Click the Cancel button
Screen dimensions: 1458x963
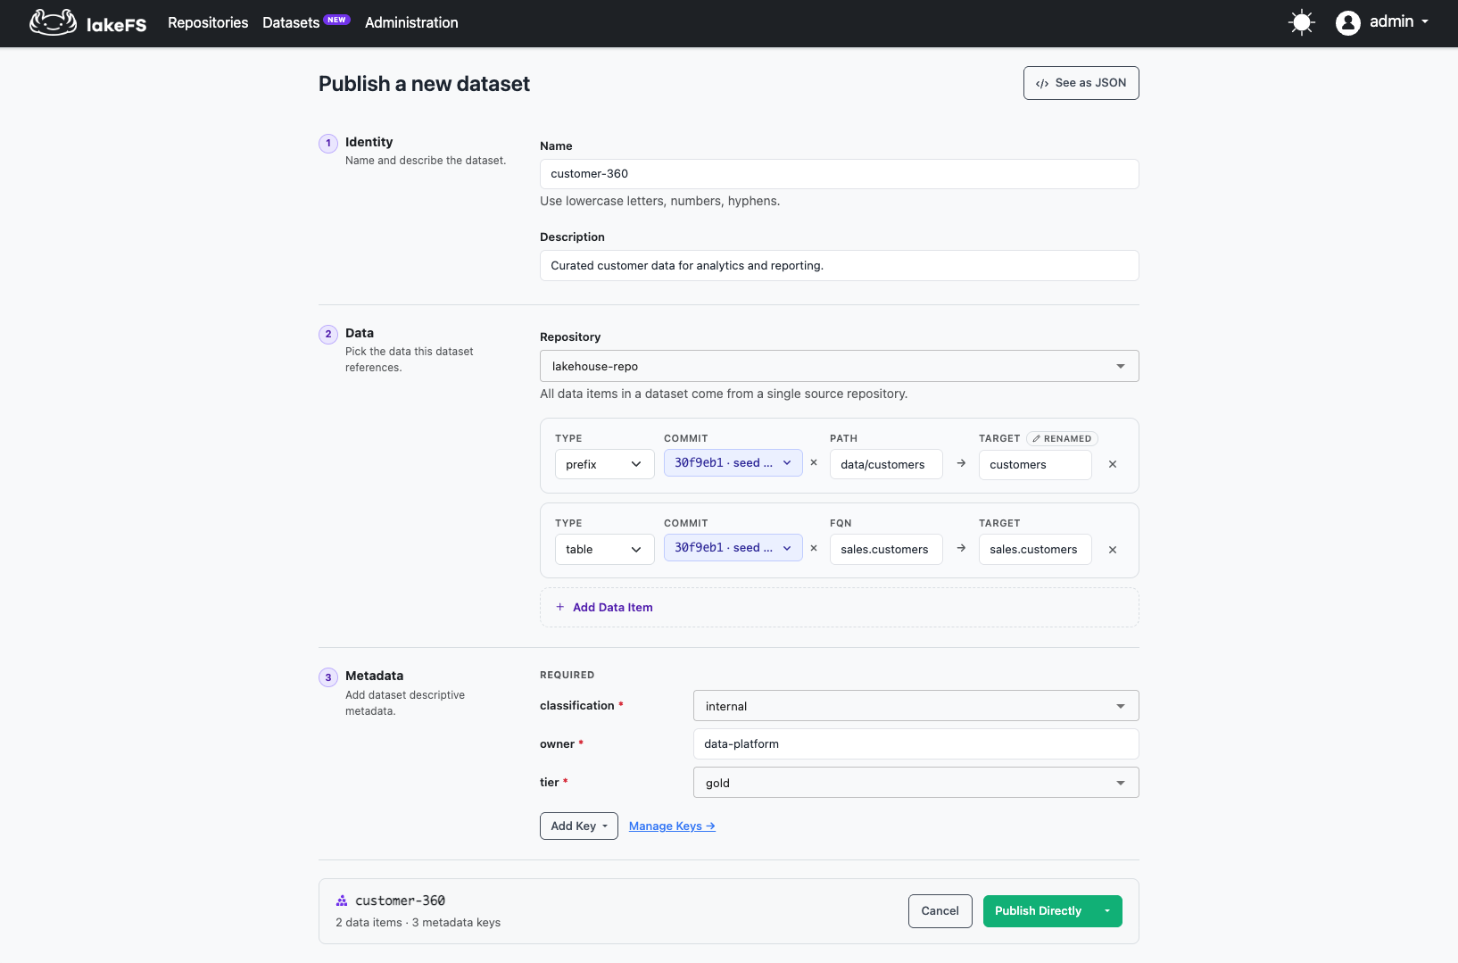[x=940, y=911]
